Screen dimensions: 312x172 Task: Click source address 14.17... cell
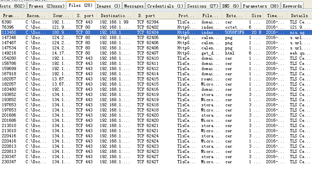pyautogui.click(x=61, y=53)
